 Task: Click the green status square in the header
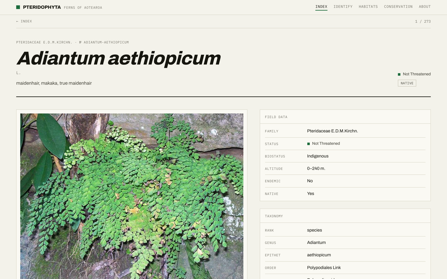click(x=399, y=74)
